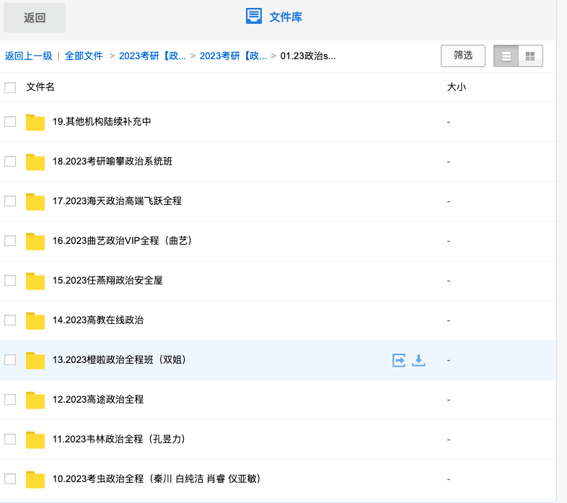The height and width of the screenshot is (503, 567).
Task: Open folder icon for 19.其他机构陆续补充中
Action: coord(35,122)
